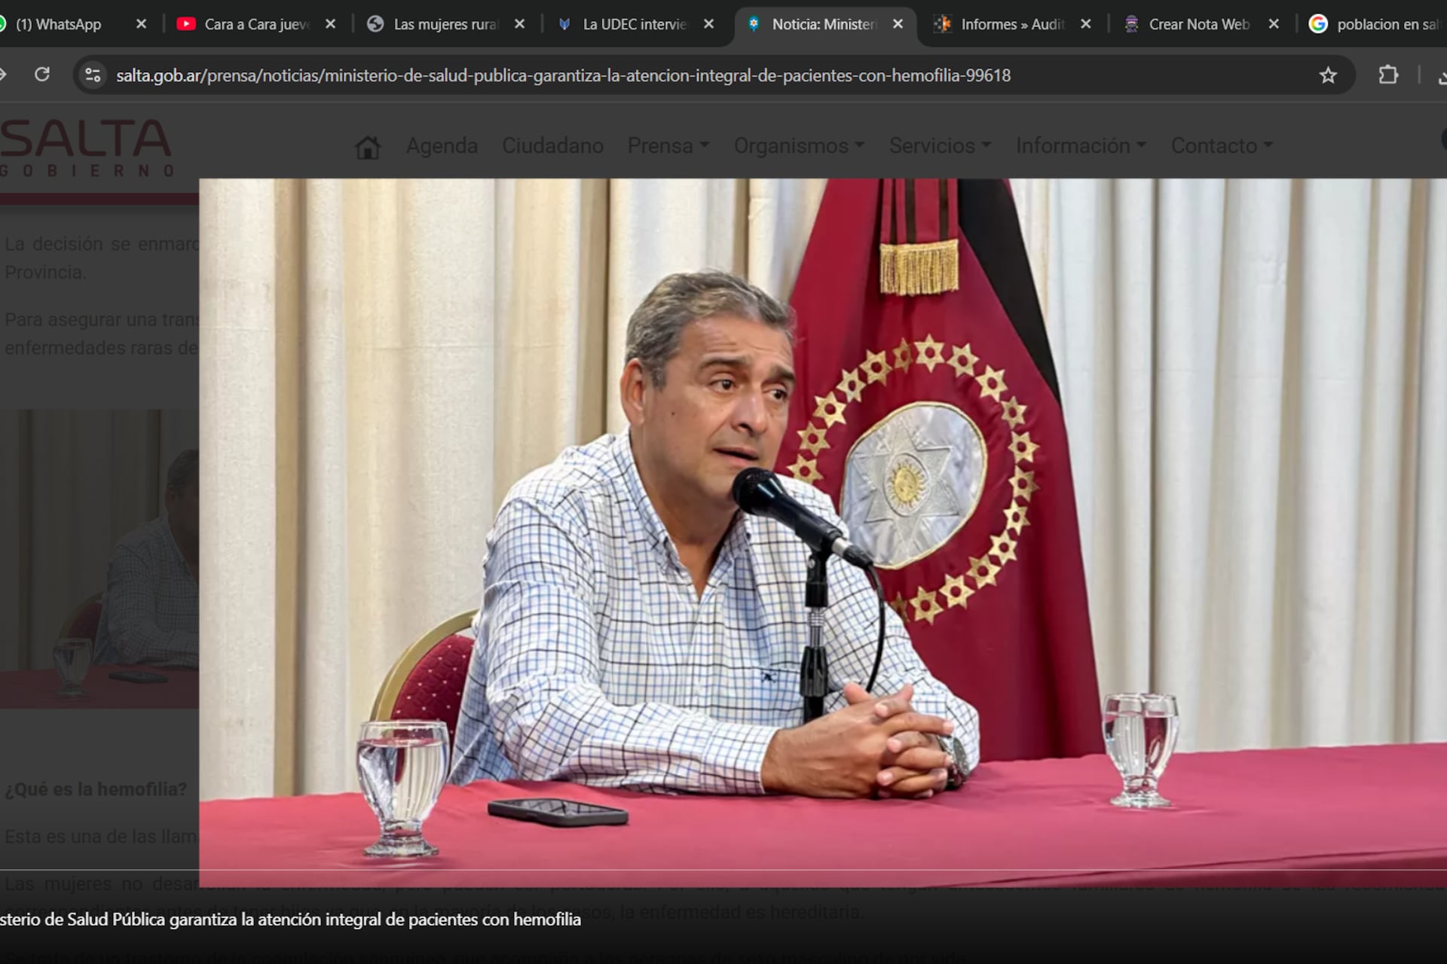Bookmark this page with the star icon

(x=1328, y=75)
